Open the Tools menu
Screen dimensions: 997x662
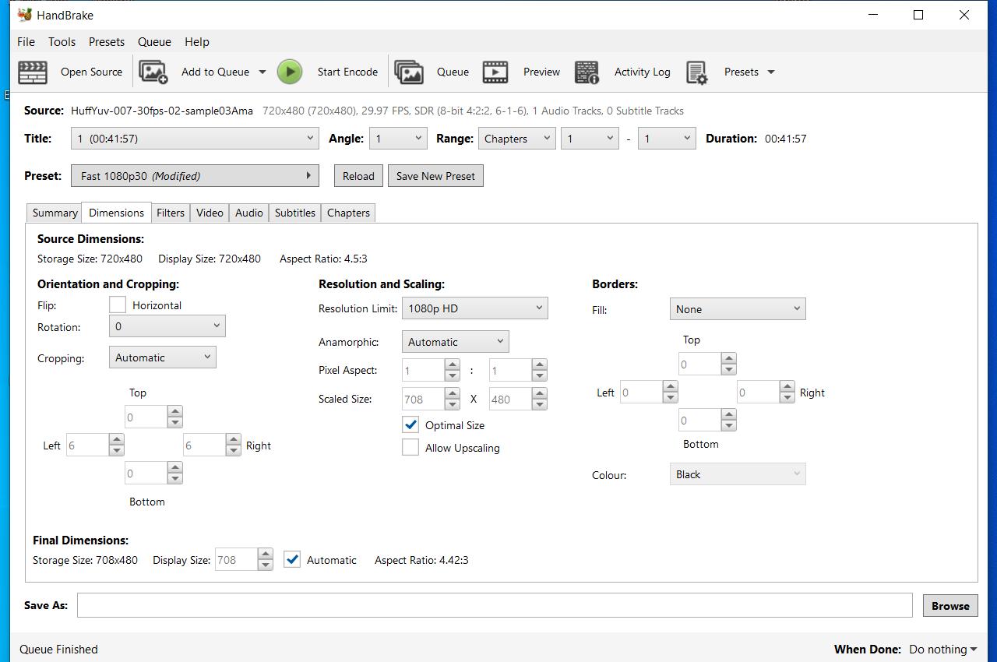pos(62,42)
